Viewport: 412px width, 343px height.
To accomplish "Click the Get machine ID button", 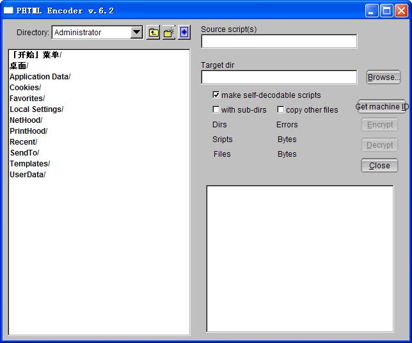I will (x=382, y=107).
